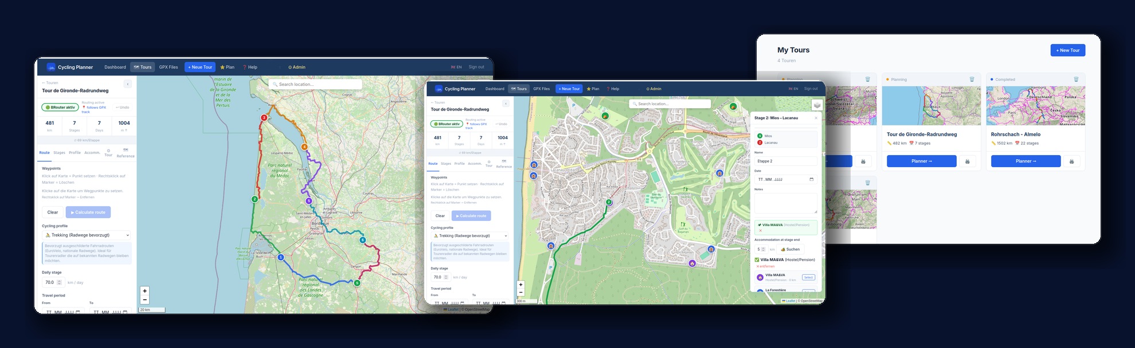Open Cycling profile dropdown in left window

(x=87, y=235)
